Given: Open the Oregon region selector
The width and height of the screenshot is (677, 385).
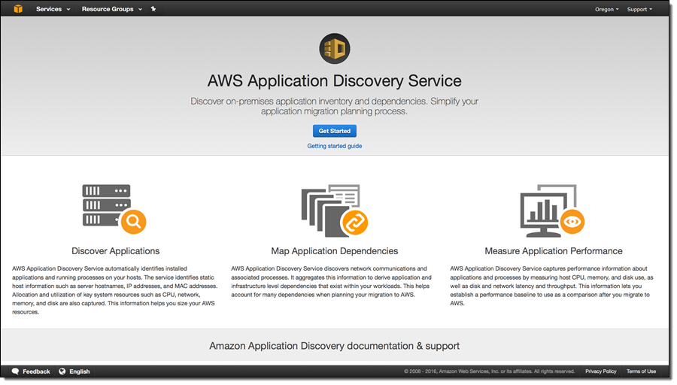Looking at the screenshot, I should point(606,10).
